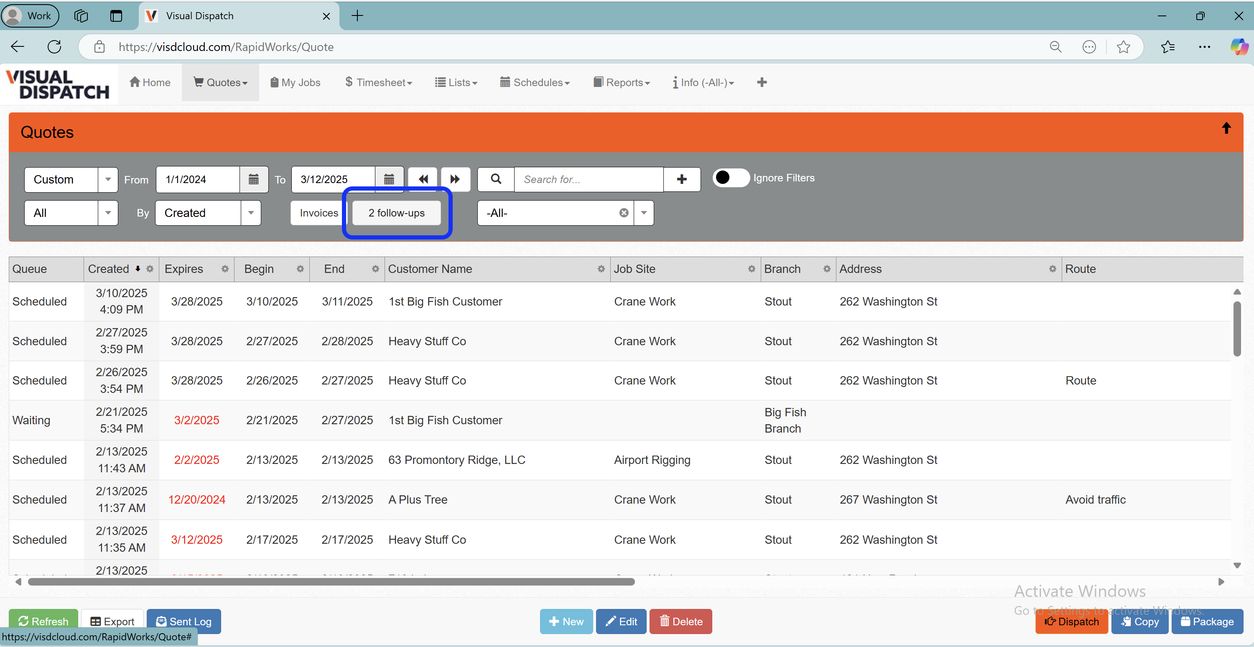Expand the -All- filter dropdown arrow
Viewport: 1254px width, 647px height.
coord(644,213)
